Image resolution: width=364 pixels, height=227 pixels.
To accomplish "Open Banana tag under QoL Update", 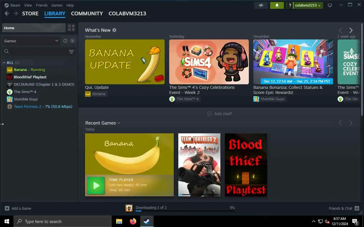I will click(96, 94).
